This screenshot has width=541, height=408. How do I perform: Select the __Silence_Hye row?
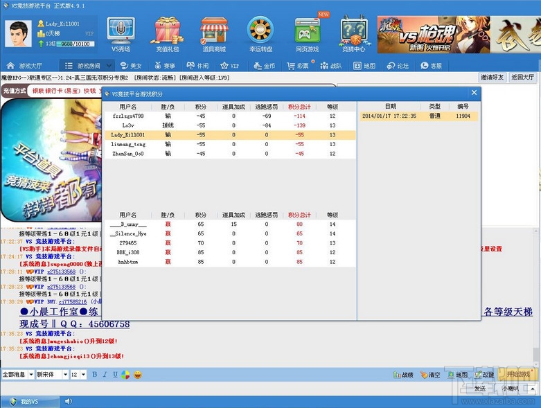point(230,233)
